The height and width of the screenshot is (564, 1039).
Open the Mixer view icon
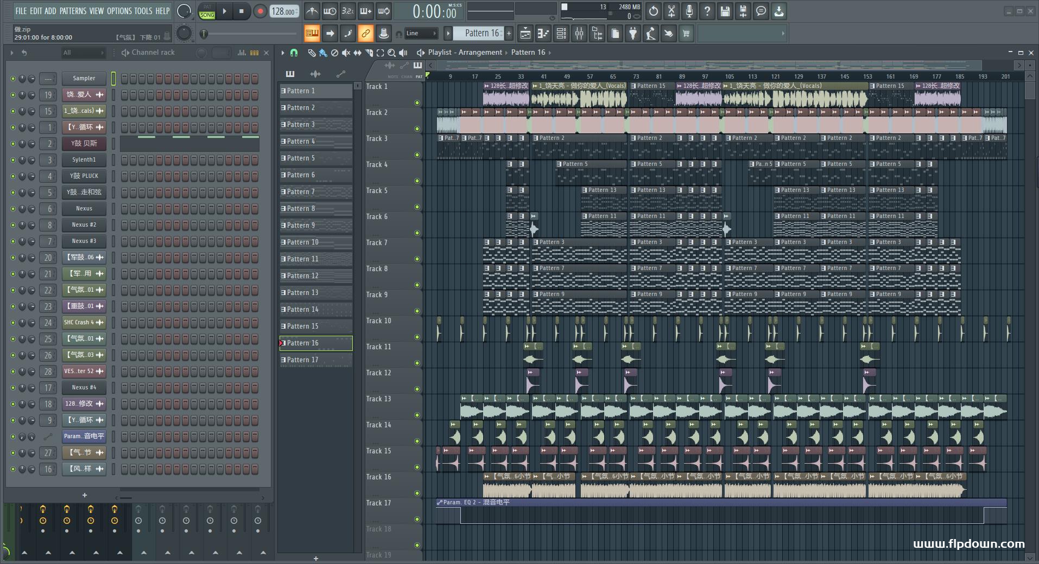click(x=579, y=34)
